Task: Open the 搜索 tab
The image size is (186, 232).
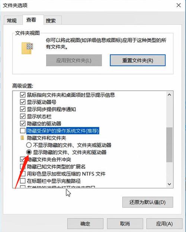Action: 51,20
